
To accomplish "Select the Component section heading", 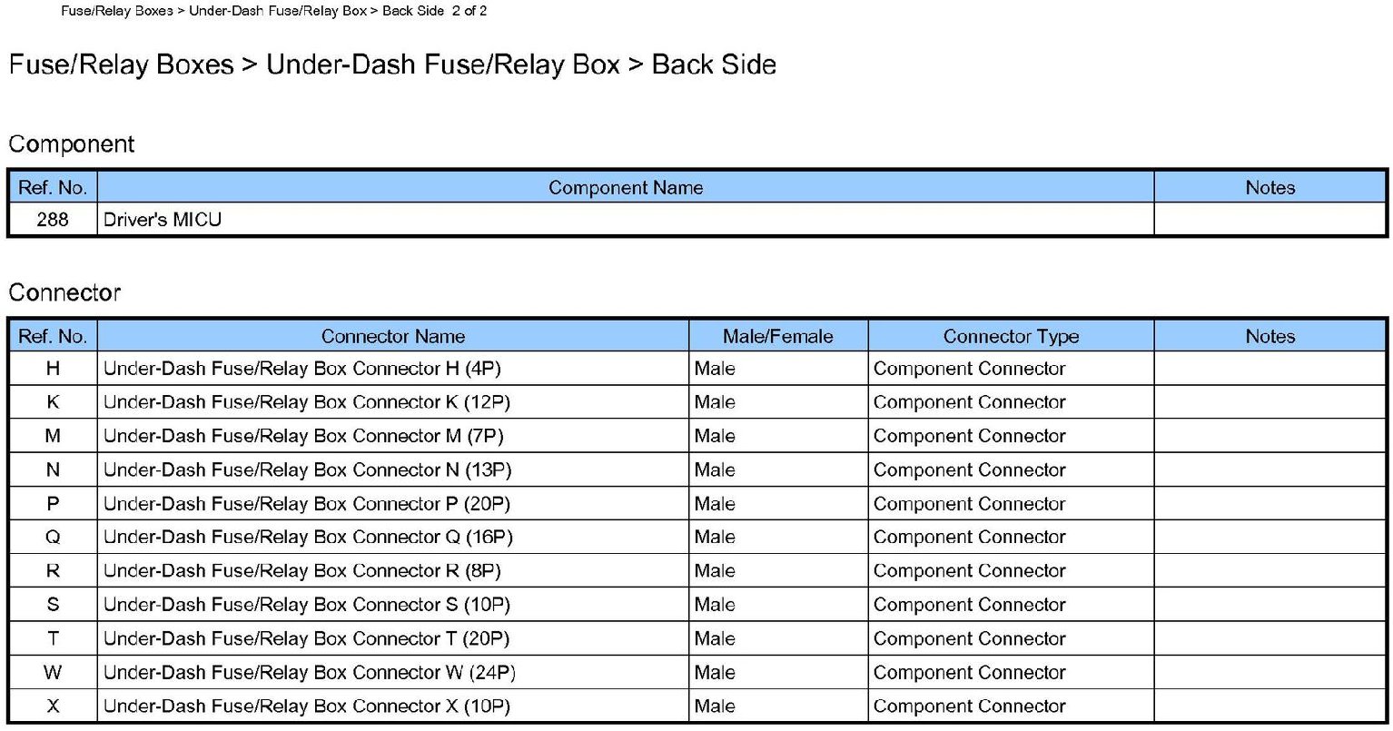I will tap(71, 144).
